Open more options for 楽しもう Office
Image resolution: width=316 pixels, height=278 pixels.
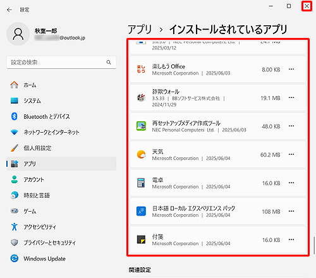pyautogui.click(x=291, y=69)
